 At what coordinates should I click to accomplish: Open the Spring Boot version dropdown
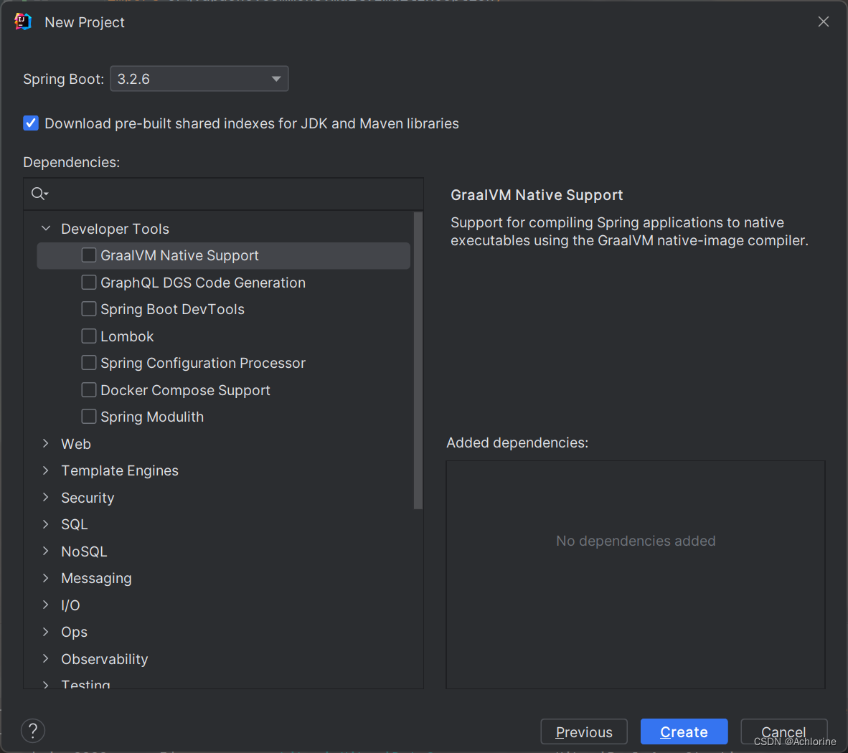(199, 79)
